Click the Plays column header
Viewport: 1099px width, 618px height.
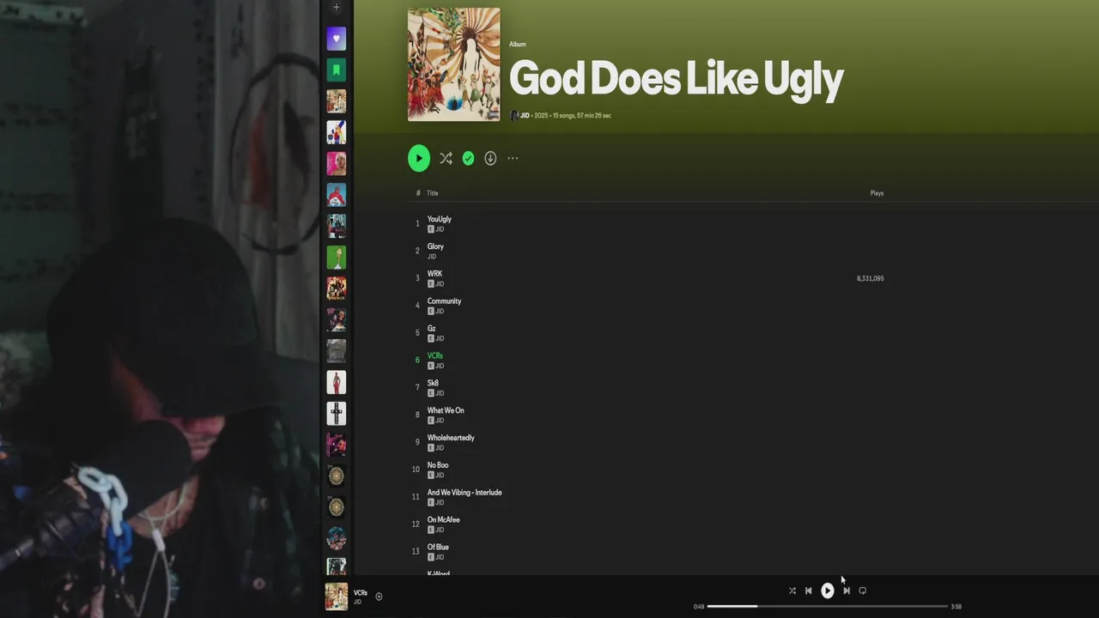[877, 193]
